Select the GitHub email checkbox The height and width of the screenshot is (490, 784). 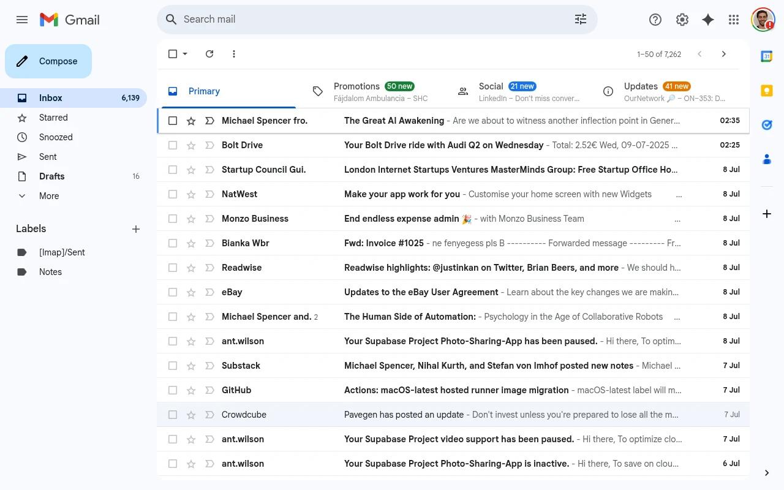point(173,390)
